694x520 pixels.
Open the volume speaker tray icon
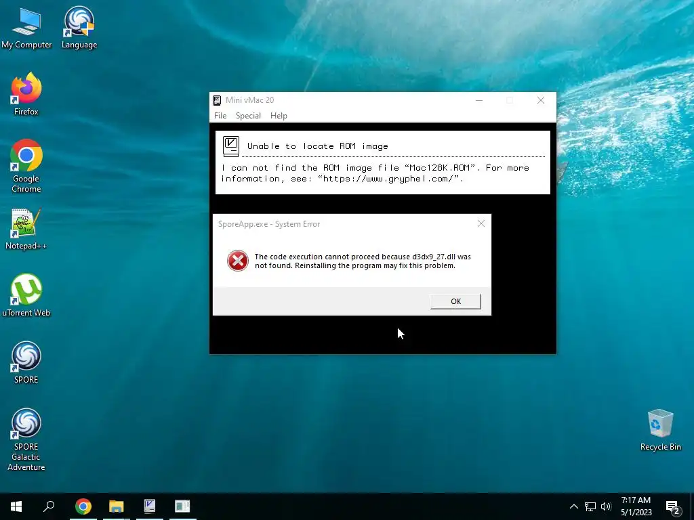(606, 506)
